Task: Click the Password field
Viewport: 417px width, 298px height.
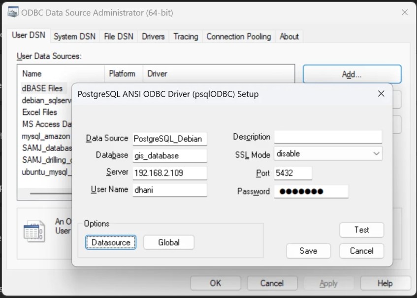Action: click(311, 191)
